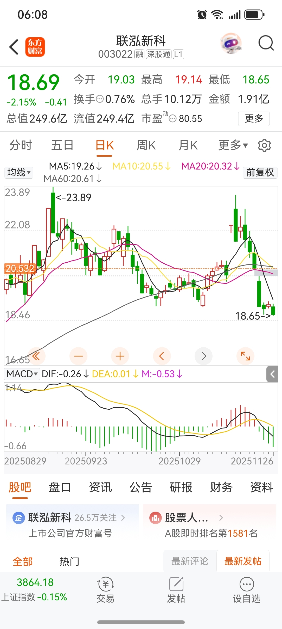Switch to 分时 chart tab
The height and width of the screenshot is (629, 282).
(21, 145)
